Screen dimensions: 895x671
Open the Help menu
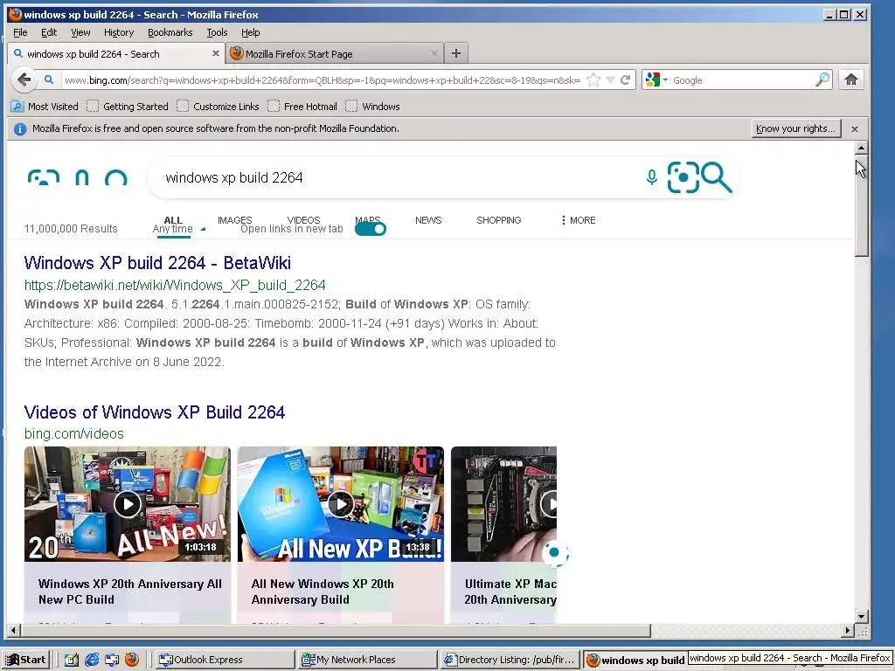pos(250,32)
